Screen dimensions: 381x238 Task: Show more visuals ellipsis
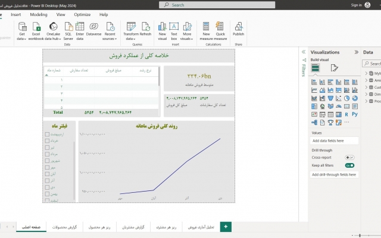(346, 122)
